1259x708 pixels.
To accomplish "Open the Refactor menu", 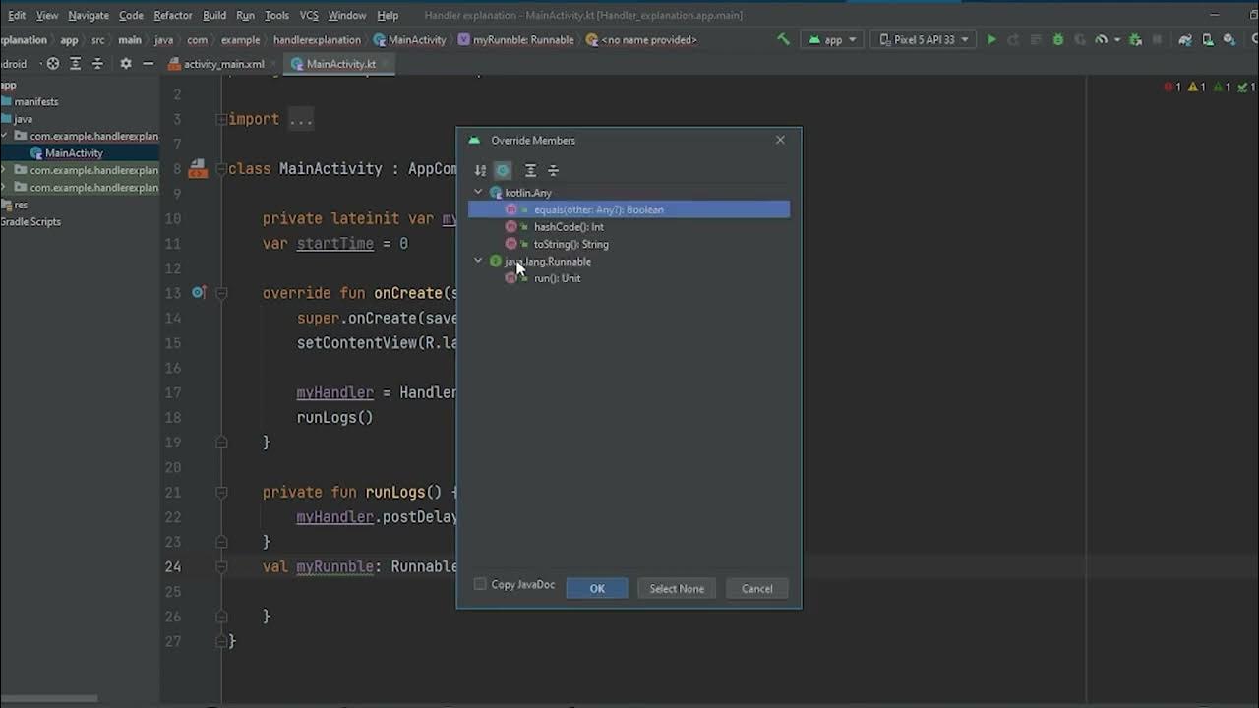I will (173, 15).
